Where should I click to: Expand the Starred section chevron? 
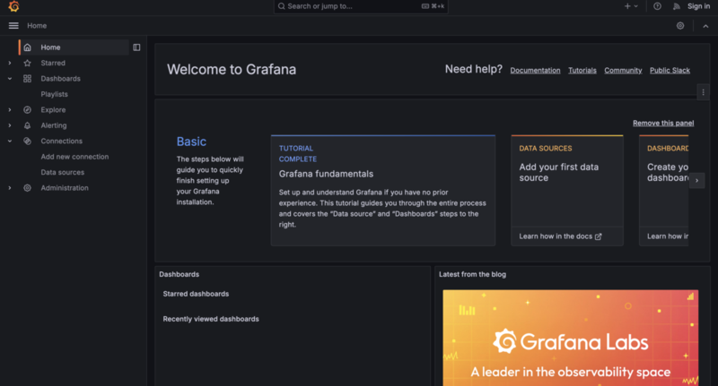tap(10, 63)
